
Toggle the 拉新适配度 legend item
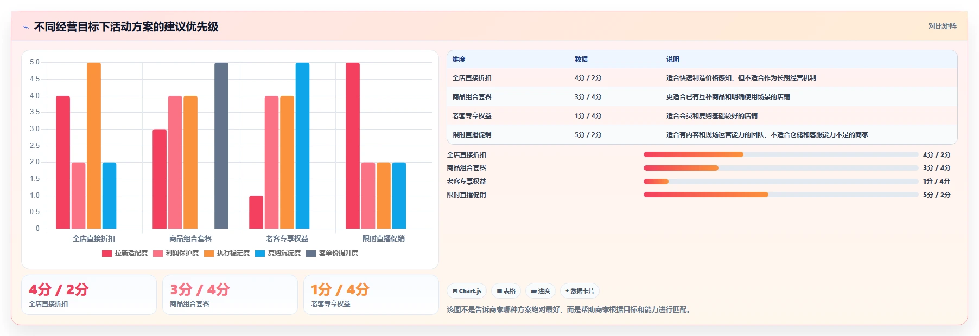point(125,253)
